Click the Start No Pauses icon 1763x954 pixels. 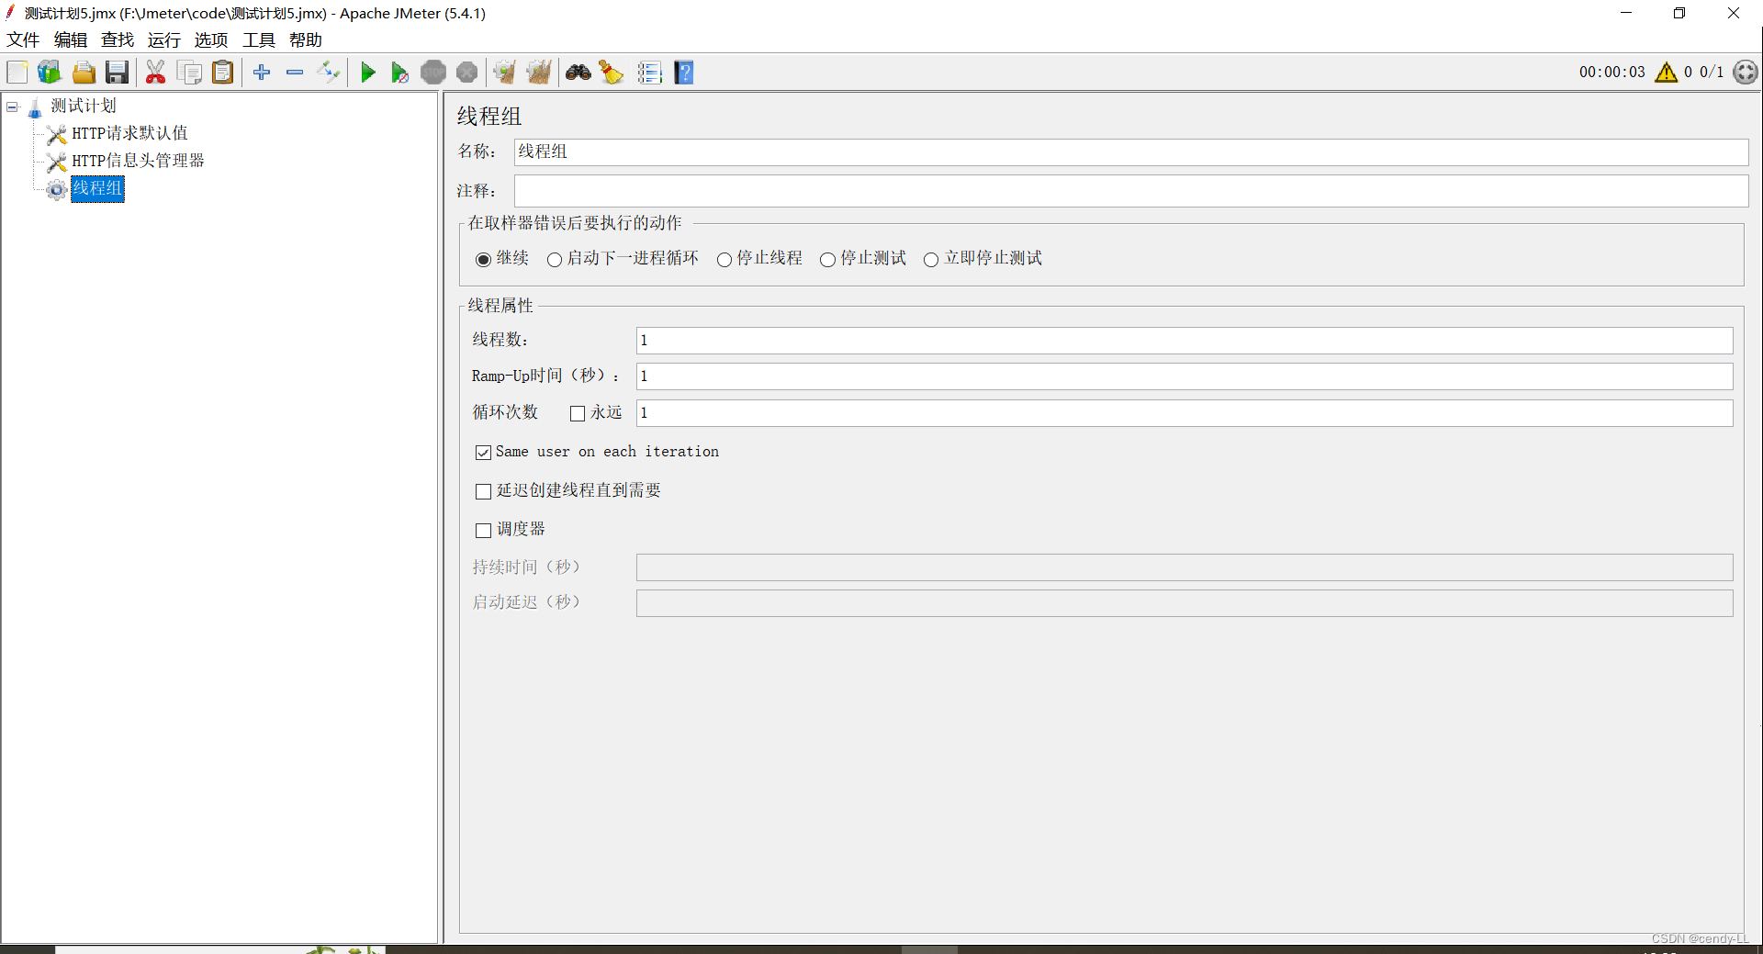399,72
